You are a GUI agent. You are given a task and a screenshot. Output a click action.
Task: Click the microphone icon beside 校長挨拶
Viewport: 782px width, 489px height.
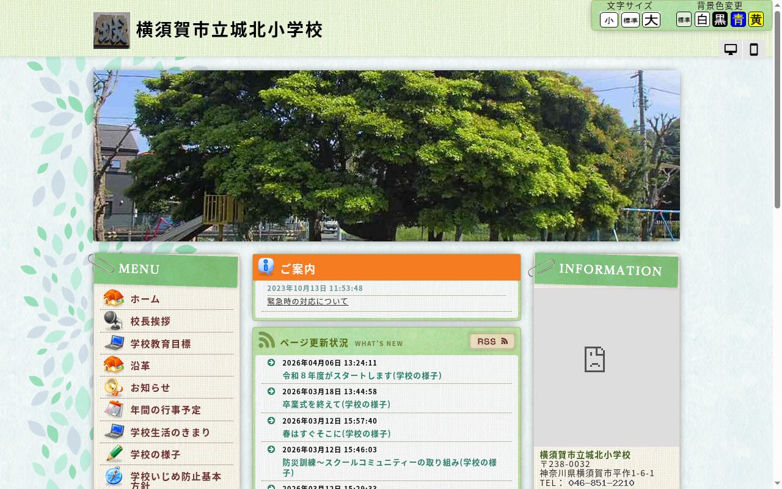click(x=114, y=320)
